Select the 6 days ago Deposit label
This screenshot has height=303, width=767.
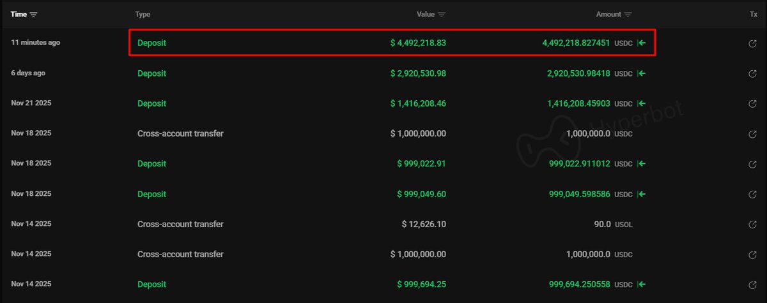[x=151, y=73]
